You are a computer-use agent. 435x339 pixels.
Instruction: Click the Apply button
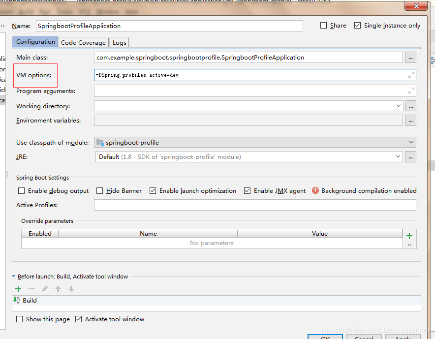[x=403, y=337]
